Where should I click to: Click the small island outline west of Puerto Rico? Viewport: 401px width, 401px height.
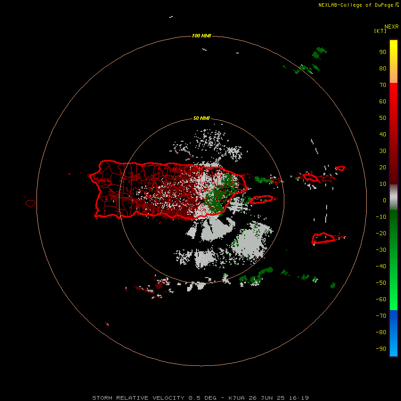tap(30, 203)
